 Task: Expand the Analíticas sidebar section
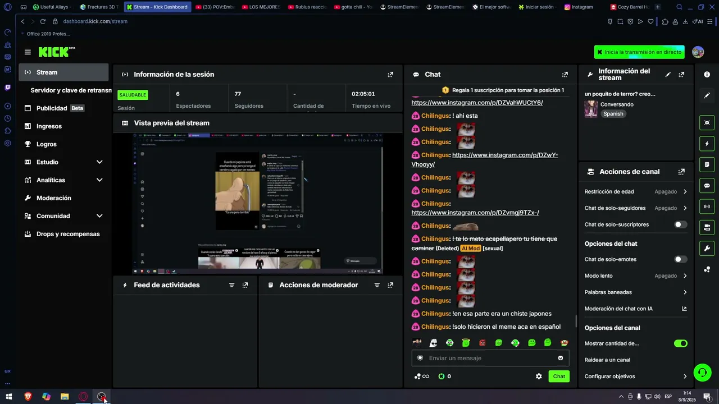pos(99,180)
